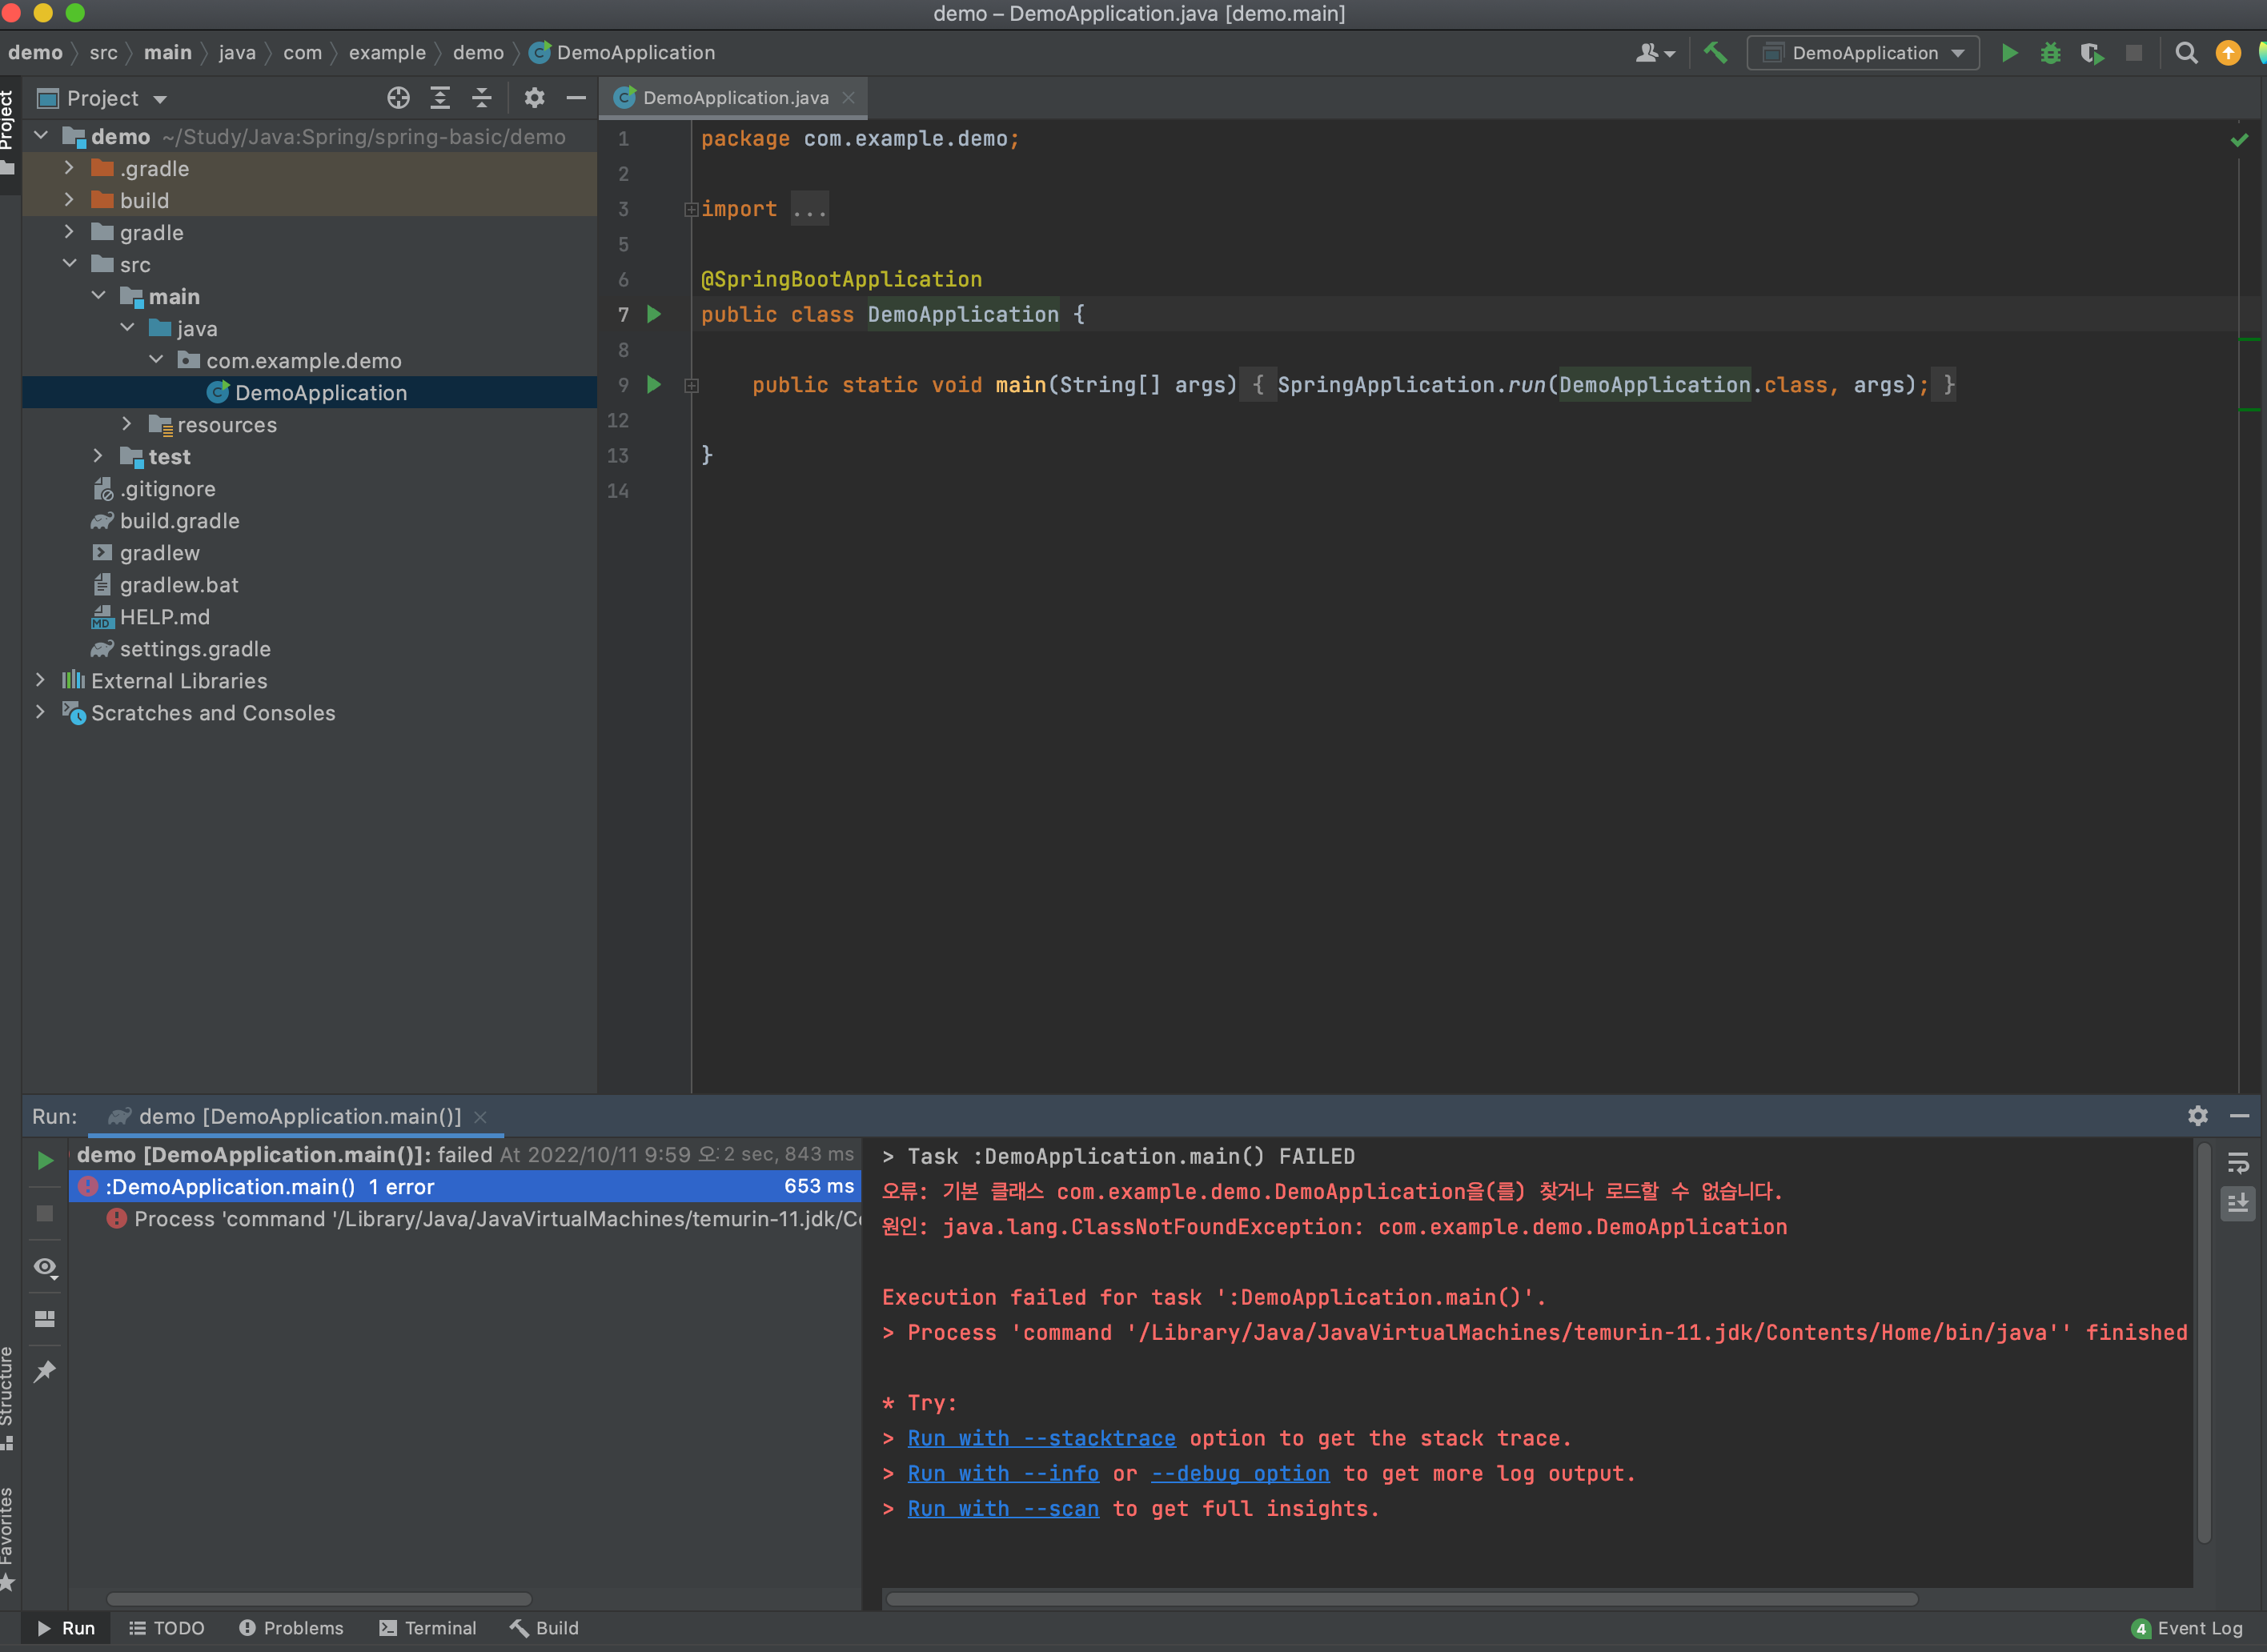Start debugging with the bug icon
This screenshot has height=1652, width=2267.
coord(2050,53)
